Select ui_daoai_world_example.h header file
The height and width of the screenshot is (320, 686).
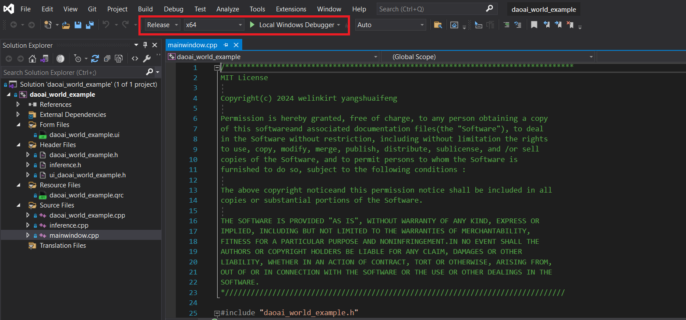(88, 175)
